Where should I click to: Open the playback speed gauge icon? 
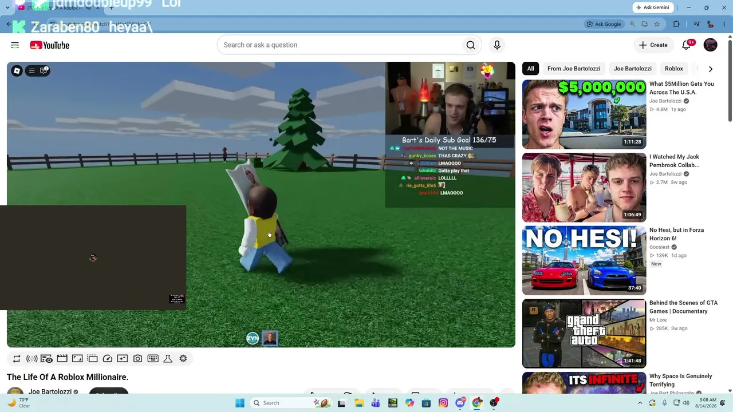coord(107,359)
